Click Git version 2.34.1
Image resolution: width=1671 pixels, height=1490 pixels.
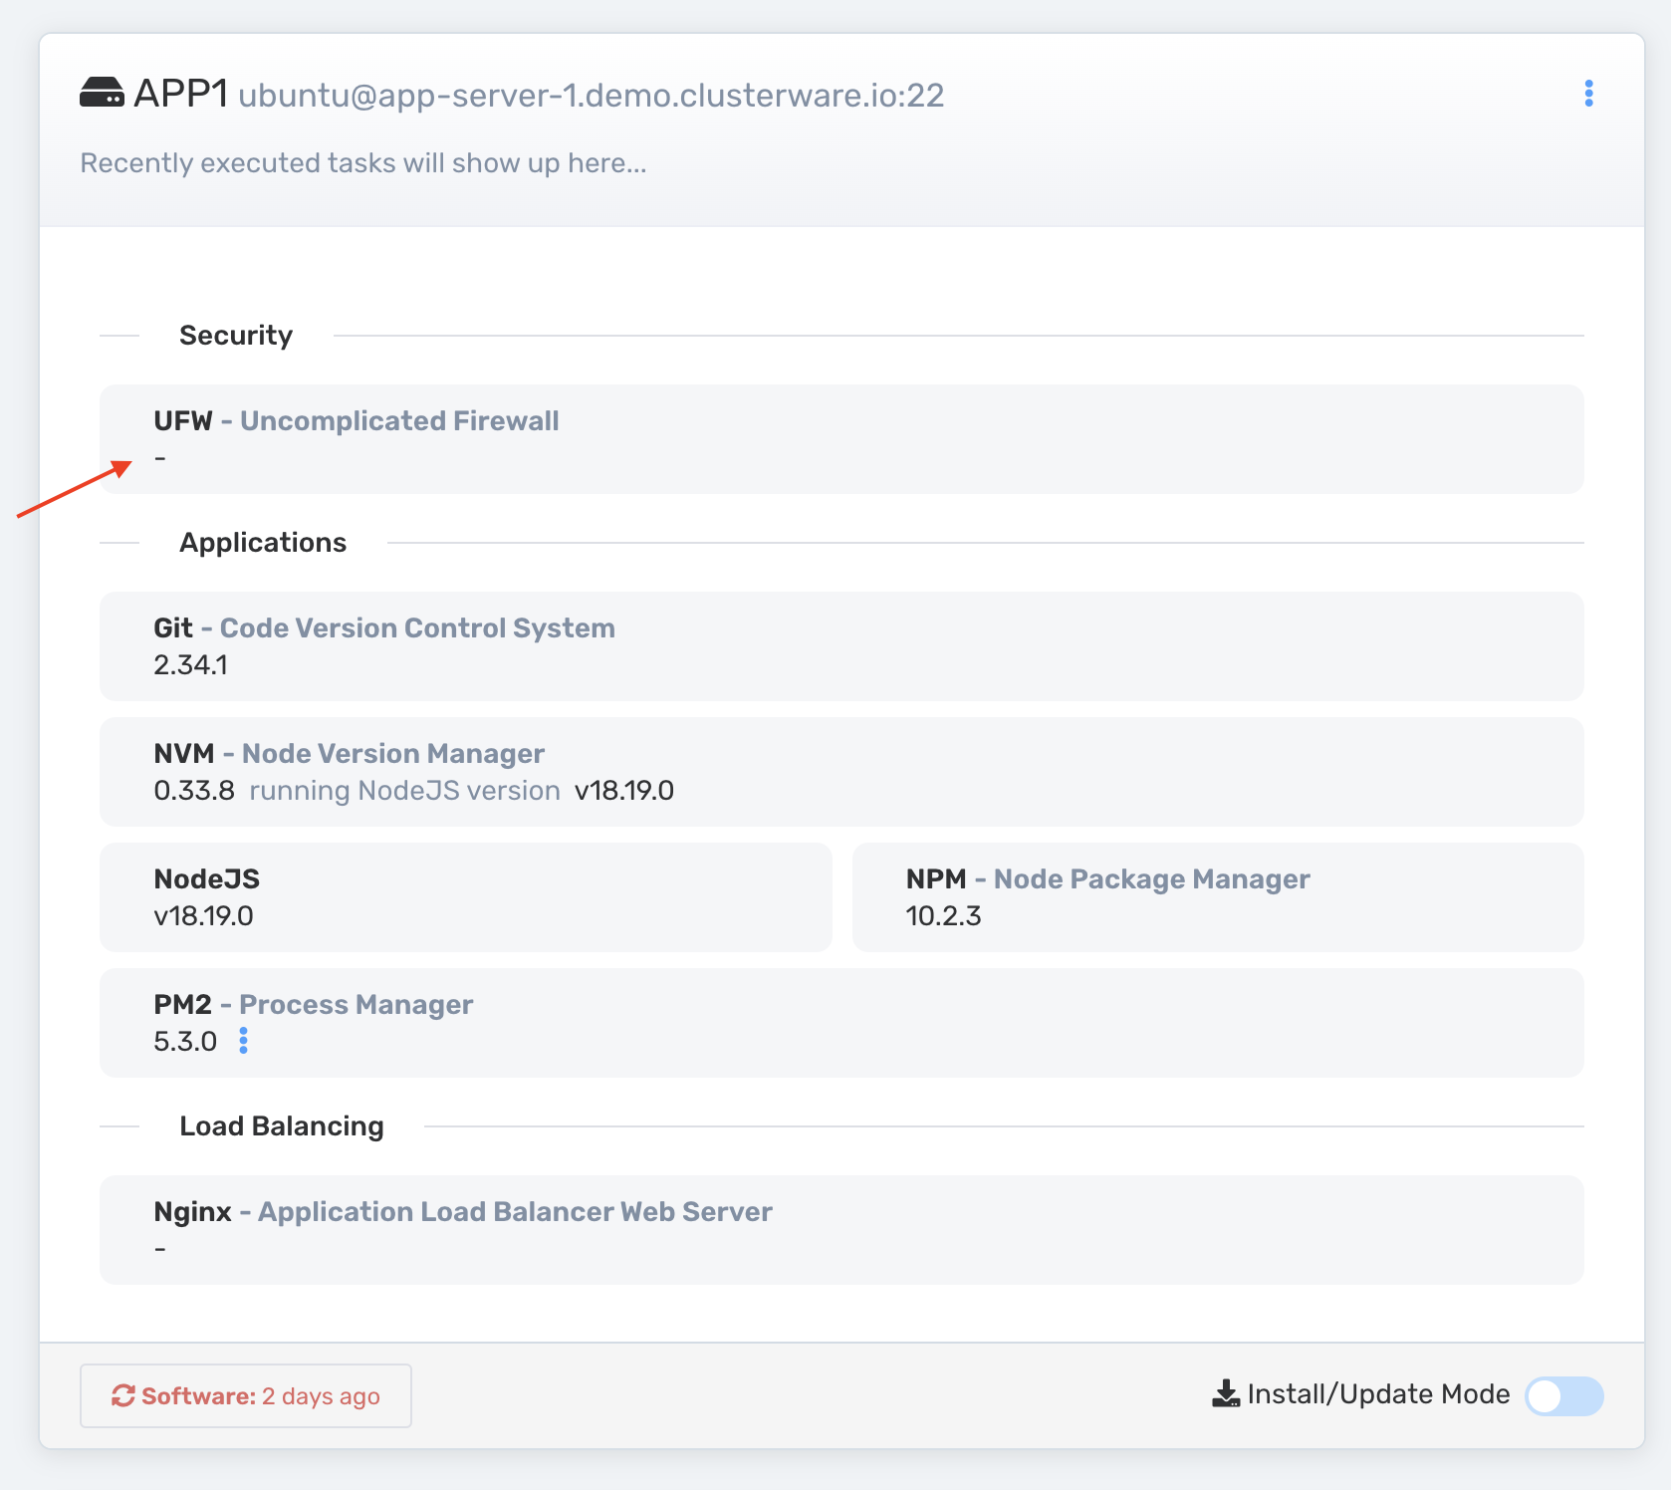click(x=190, y=664)
